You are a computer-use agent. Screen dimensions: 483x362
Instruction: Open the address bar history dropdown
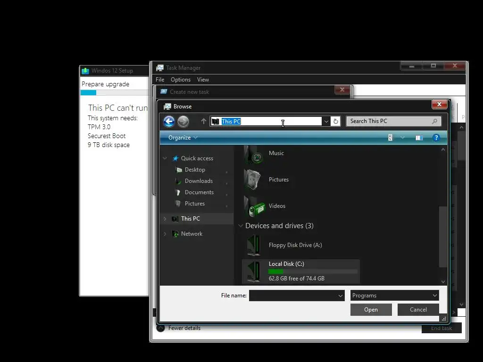[326, 121]
